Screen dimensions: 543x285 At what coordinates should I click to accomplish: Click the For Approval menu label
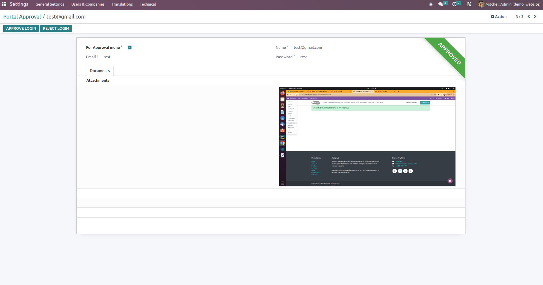point(103,47)
